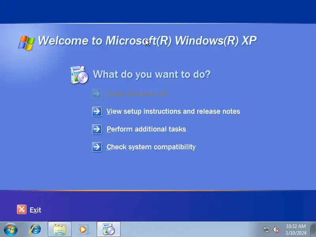Select the Windows XP setup taskbar button
This screenshot has height=237, width=316.
pyautogui.click(x=109, y=229)
